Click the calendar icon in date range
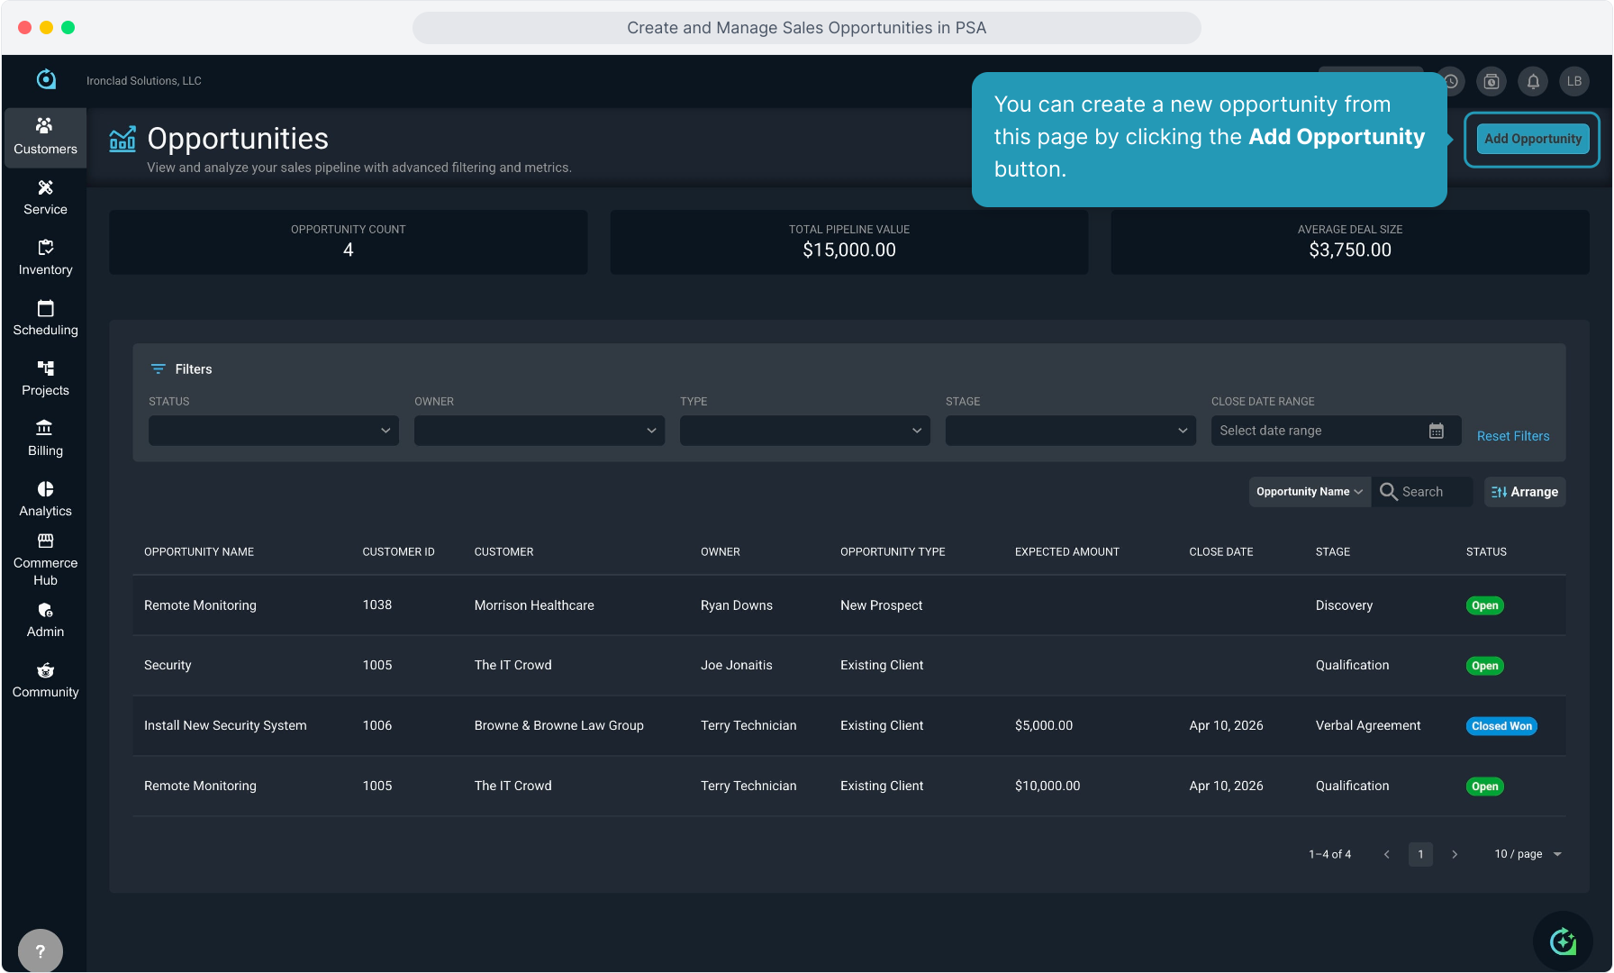This screenshot has height=973, width=1614. [1437, 431]
